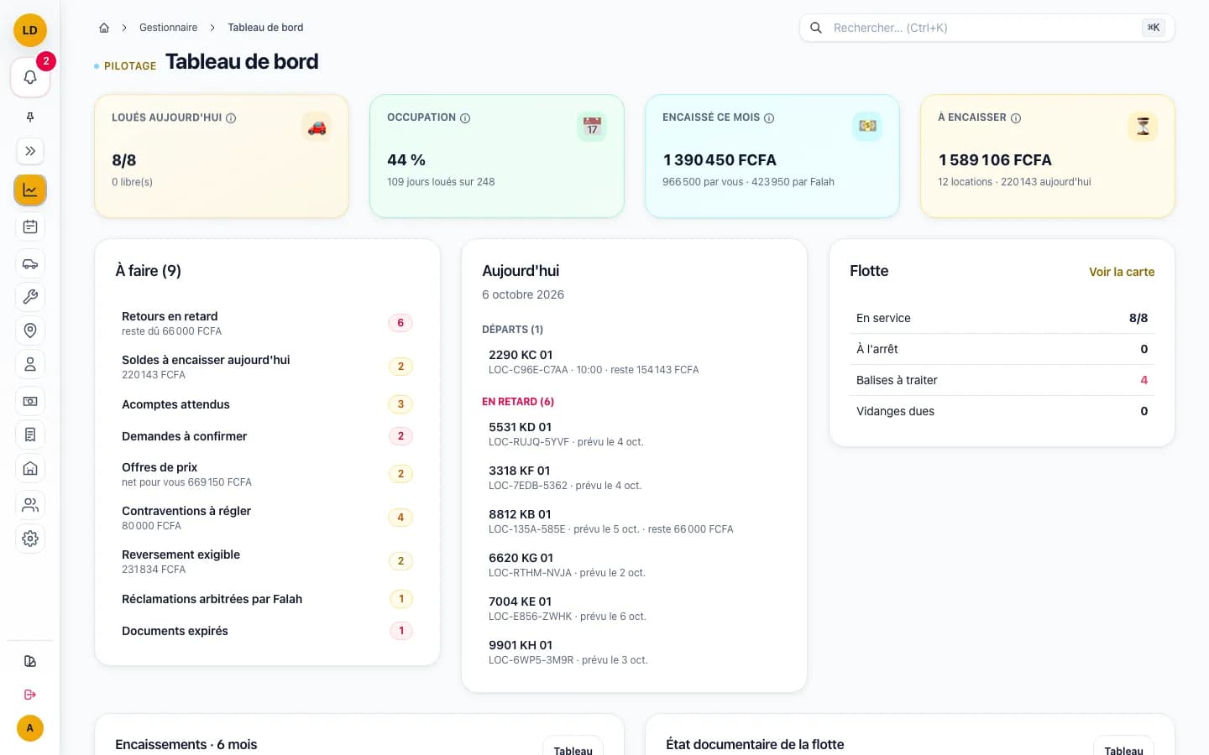Open Contraventions à régler task

coord(267,518)
